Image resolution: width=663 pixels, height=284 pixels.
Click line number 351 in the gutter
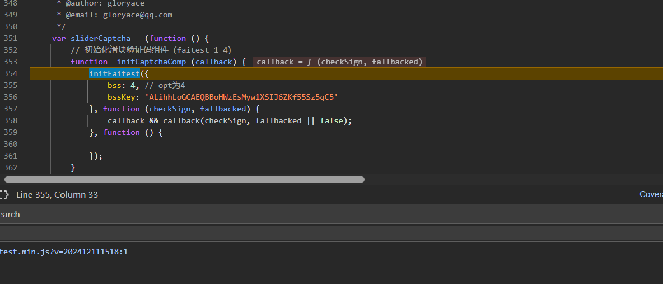coord(11,38)
